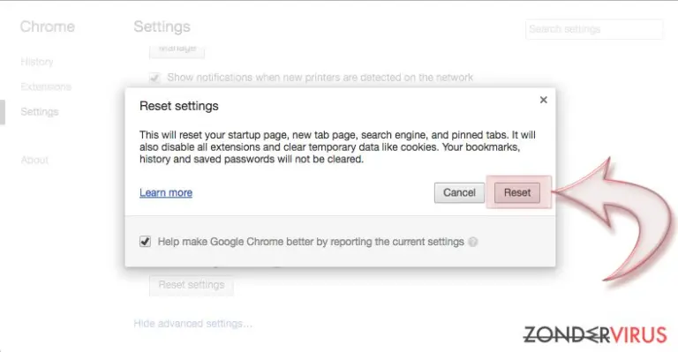Click the Settings page heading
The width and height of the screenshot is (678, 352).
click(x=162, y=26)
